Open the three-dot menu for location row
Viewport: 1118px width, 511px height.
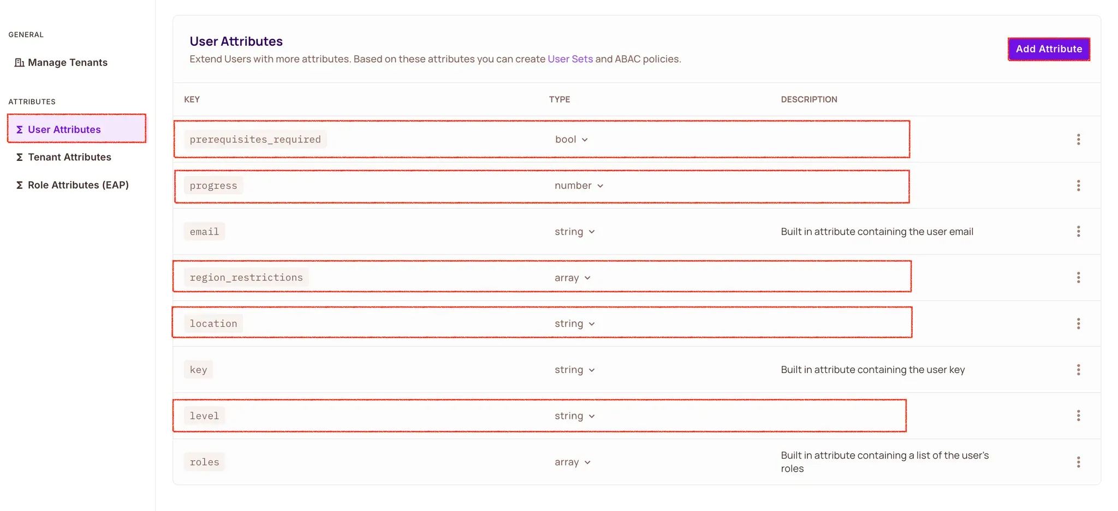(x=1078, y=324)
